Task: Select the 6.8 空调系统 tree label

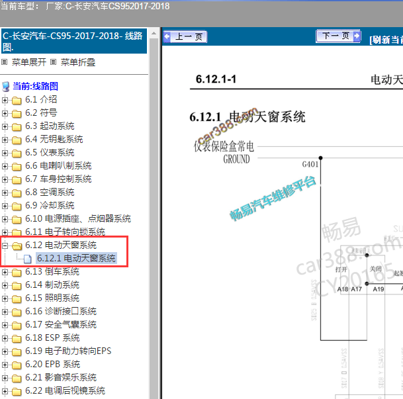Action: pos(50,192)
